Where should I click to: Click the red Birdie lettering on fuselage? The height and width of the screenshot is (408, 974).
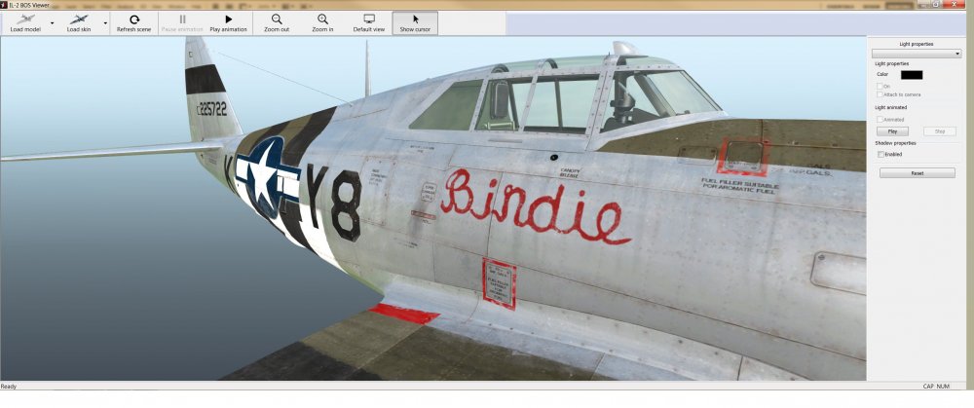(x=536, y=205)
